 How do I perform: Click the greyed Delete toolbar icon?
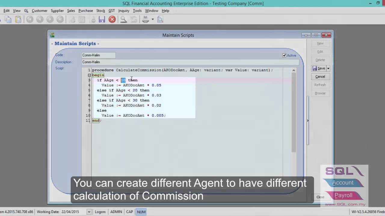(x=93, y=19)
